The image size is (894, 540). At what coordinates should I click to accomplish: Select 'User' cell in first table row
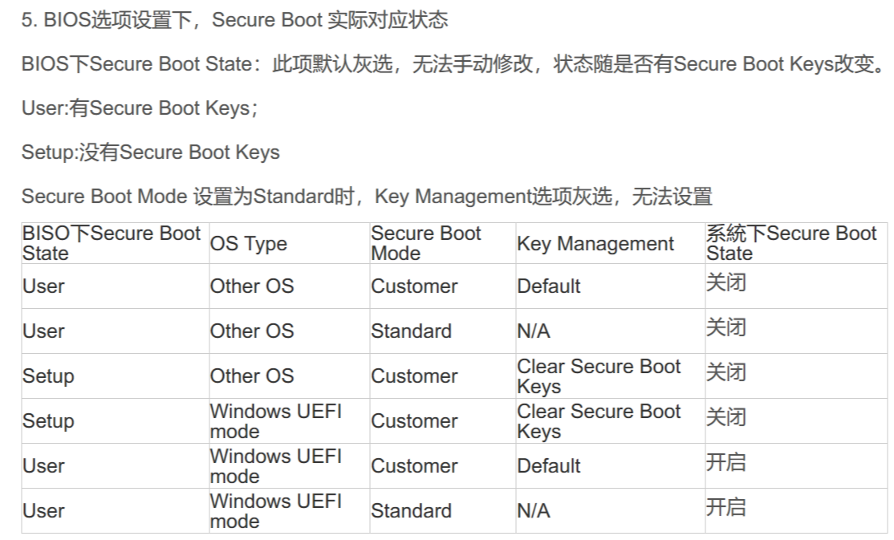click(x=43, y=286)
